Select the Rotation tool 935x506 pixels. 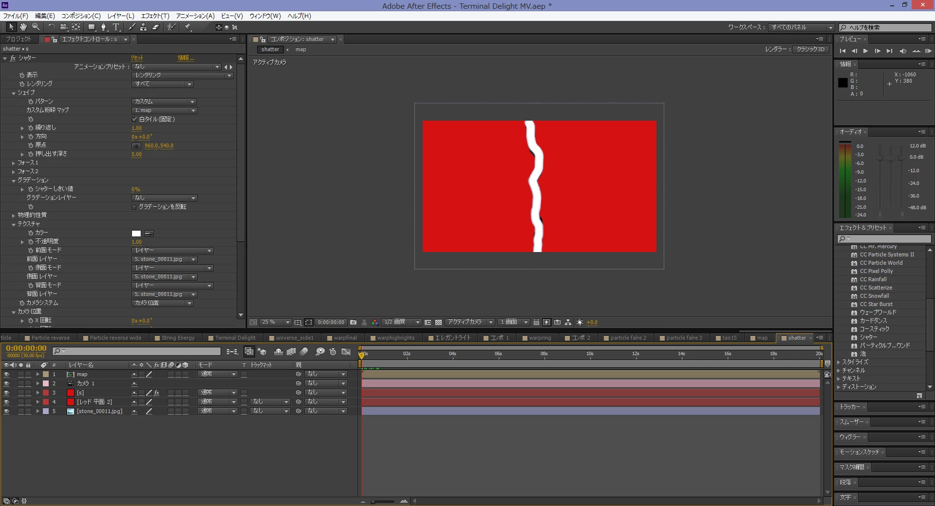(52, 27)
